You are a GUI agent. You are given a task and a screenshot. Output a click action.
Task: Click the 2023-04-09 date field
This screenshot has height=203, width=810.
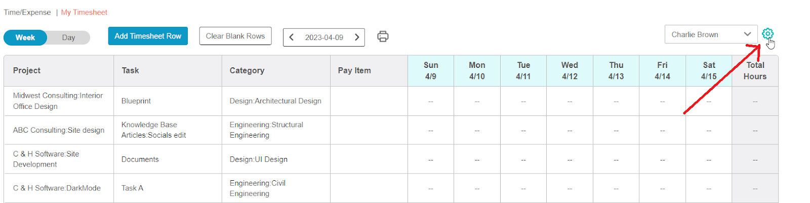[x=324, y=37]
